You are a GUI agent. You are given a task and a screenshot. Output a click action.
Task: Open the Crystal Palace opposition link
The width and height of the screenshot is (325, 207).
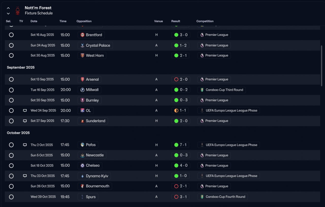[x=95, y=45]
